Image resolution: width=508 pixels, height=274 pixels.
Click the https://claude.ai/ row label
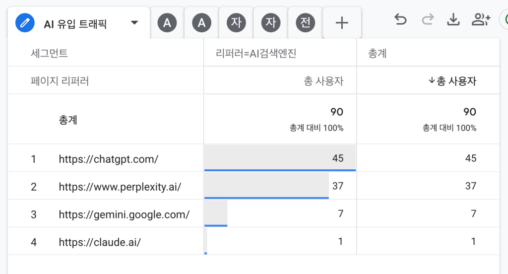pos(100,242)
